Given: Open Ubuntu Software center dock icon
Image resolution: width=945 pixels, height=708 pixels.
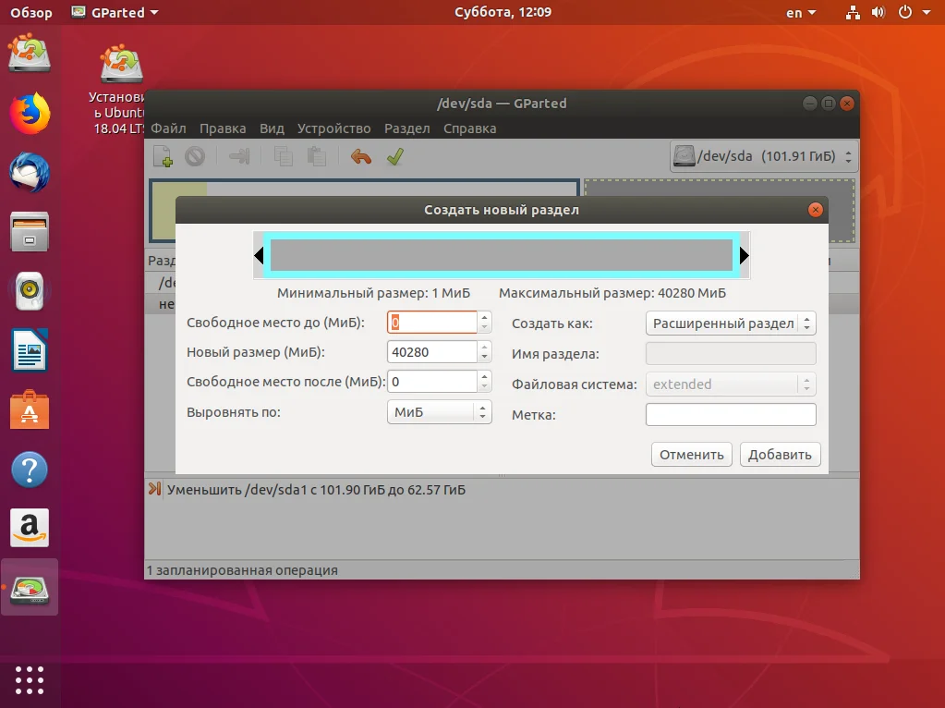Looking at the screenshot, I should (x=29, y=409).
